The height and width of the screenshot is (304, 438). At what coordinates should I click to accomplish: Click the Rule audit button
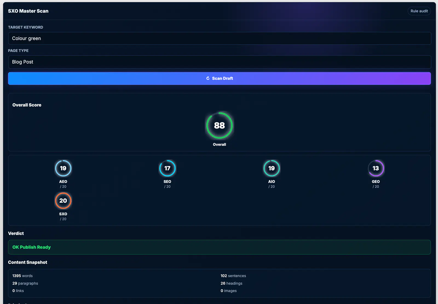(x=419, y=11)
